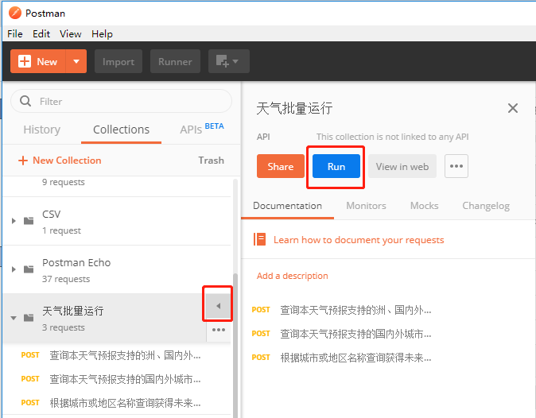Click View in web button
Viewport: 536px width, 418px height.
point(402,166)
